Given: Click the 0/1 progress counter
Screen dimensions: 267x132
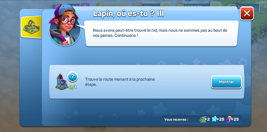Looking at the screenshot, I should point(73,87).
